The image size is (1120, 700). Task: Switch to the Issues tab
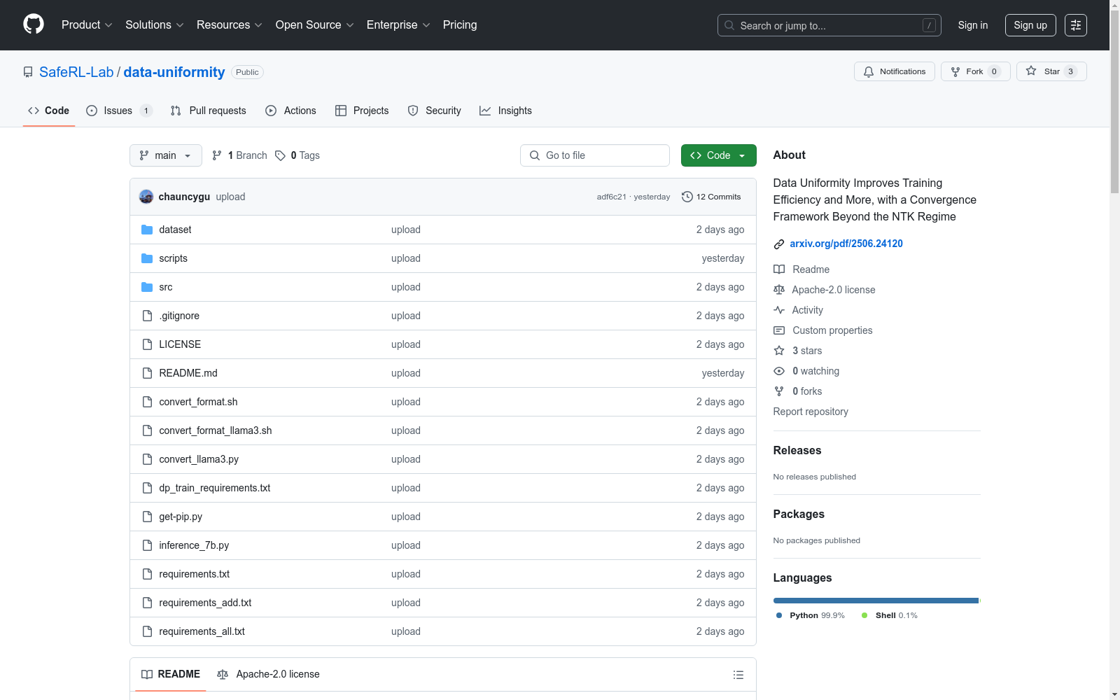(x=119, y=111)
